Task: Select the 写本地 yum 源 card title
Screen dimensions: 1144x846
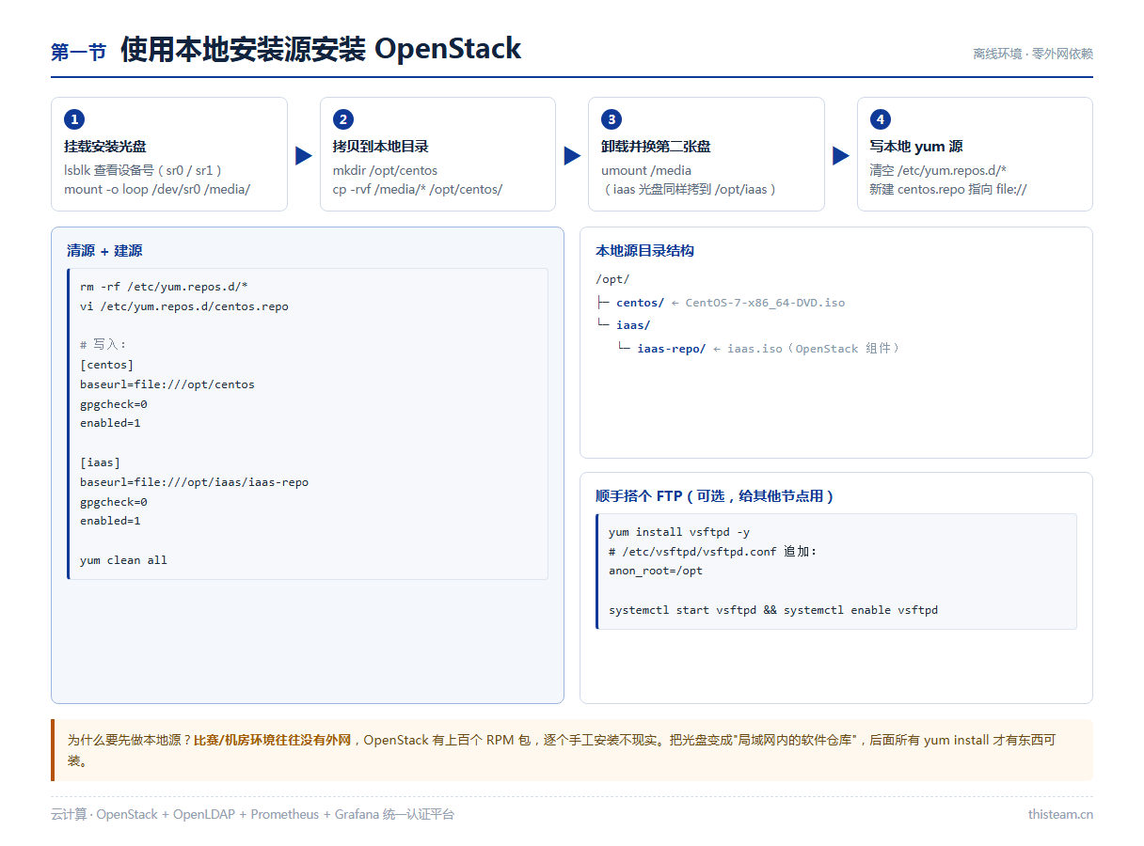Action: pos(915,147)
